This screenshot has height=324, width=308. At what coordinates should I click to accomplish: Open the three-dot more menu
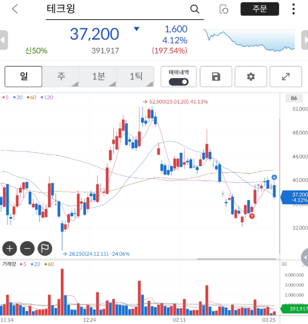click(294, 9)
